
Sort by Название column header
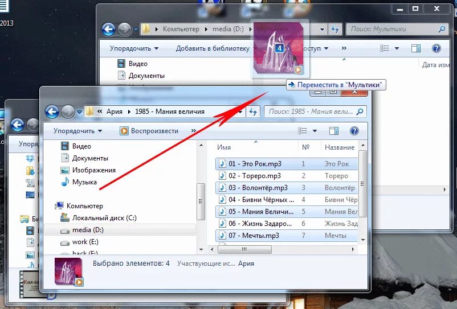[340, 147]
